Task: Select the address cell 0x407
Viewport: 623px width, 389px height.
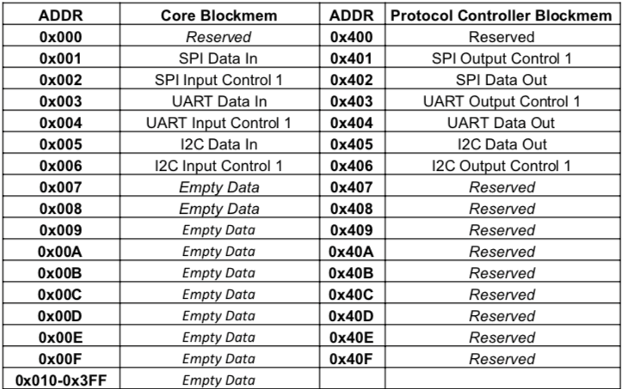Action: pyautogui.click(x=350, y=186)
